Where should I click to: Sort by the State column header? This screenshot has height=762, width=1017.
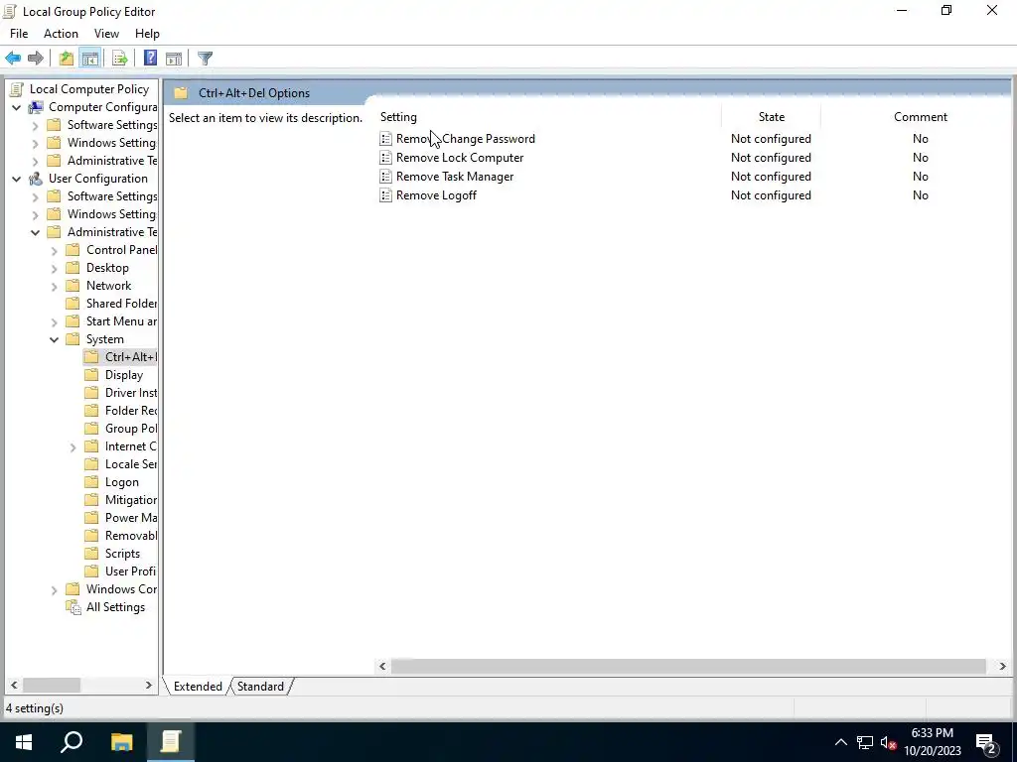point(771,117)
